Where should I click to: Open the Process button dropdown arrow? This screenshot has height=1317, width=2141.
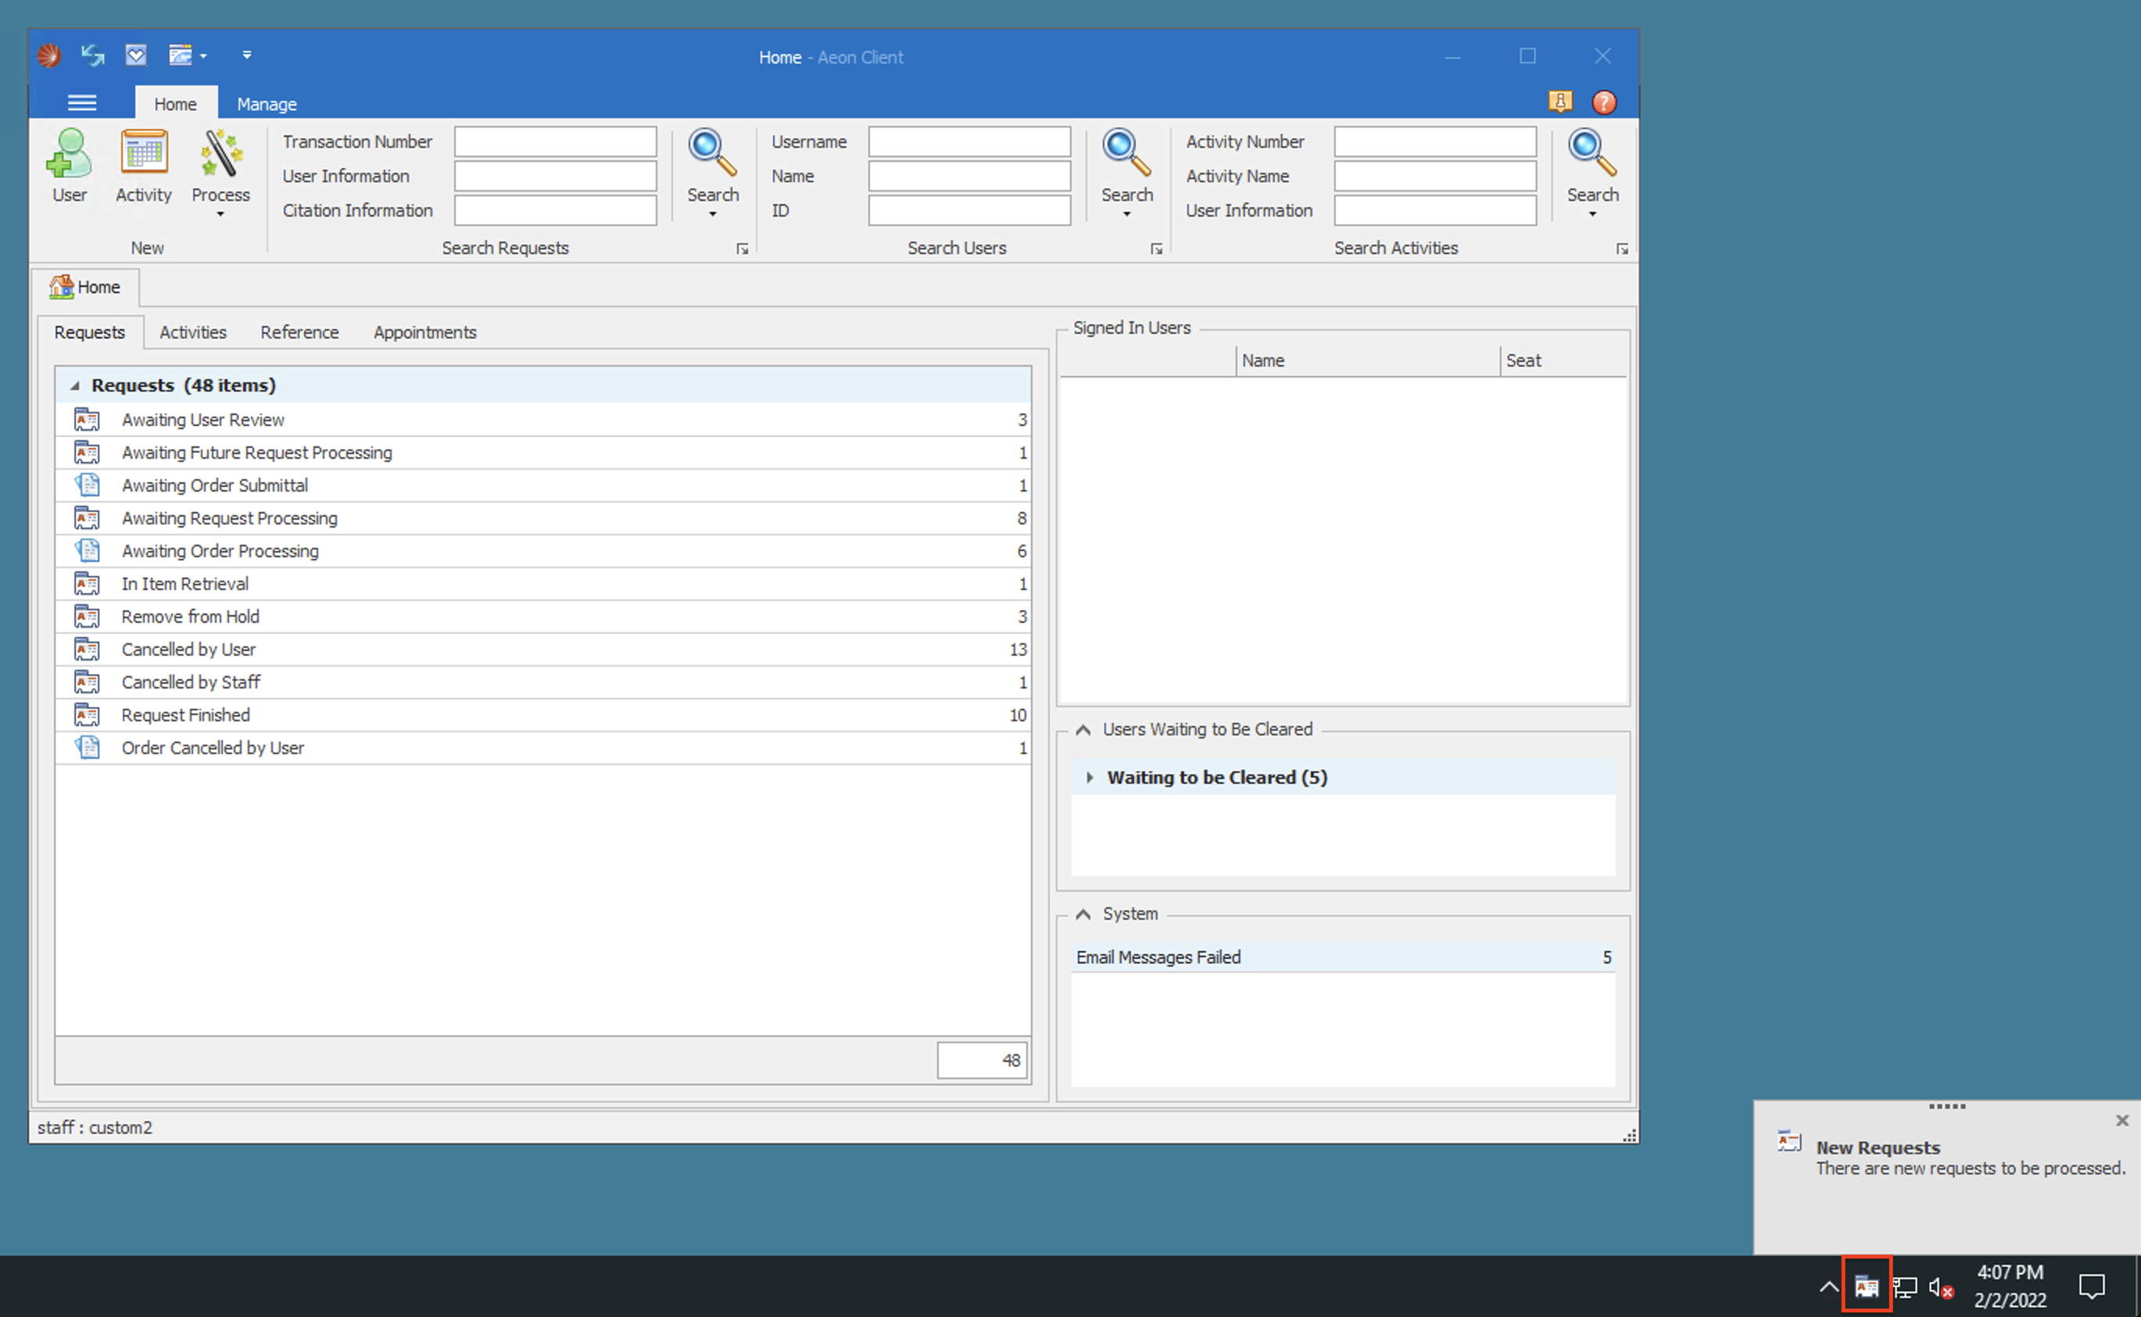(x=220, y=213)
